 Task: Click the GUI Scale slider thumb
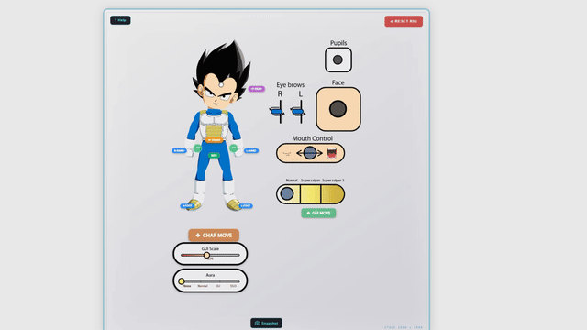pyautogui.click(x=206, y=255)
